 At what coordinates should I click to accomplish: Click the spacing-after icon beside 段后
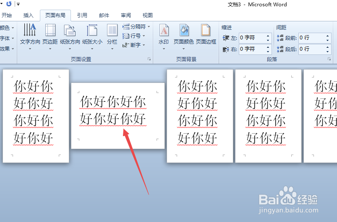[280, 49]
